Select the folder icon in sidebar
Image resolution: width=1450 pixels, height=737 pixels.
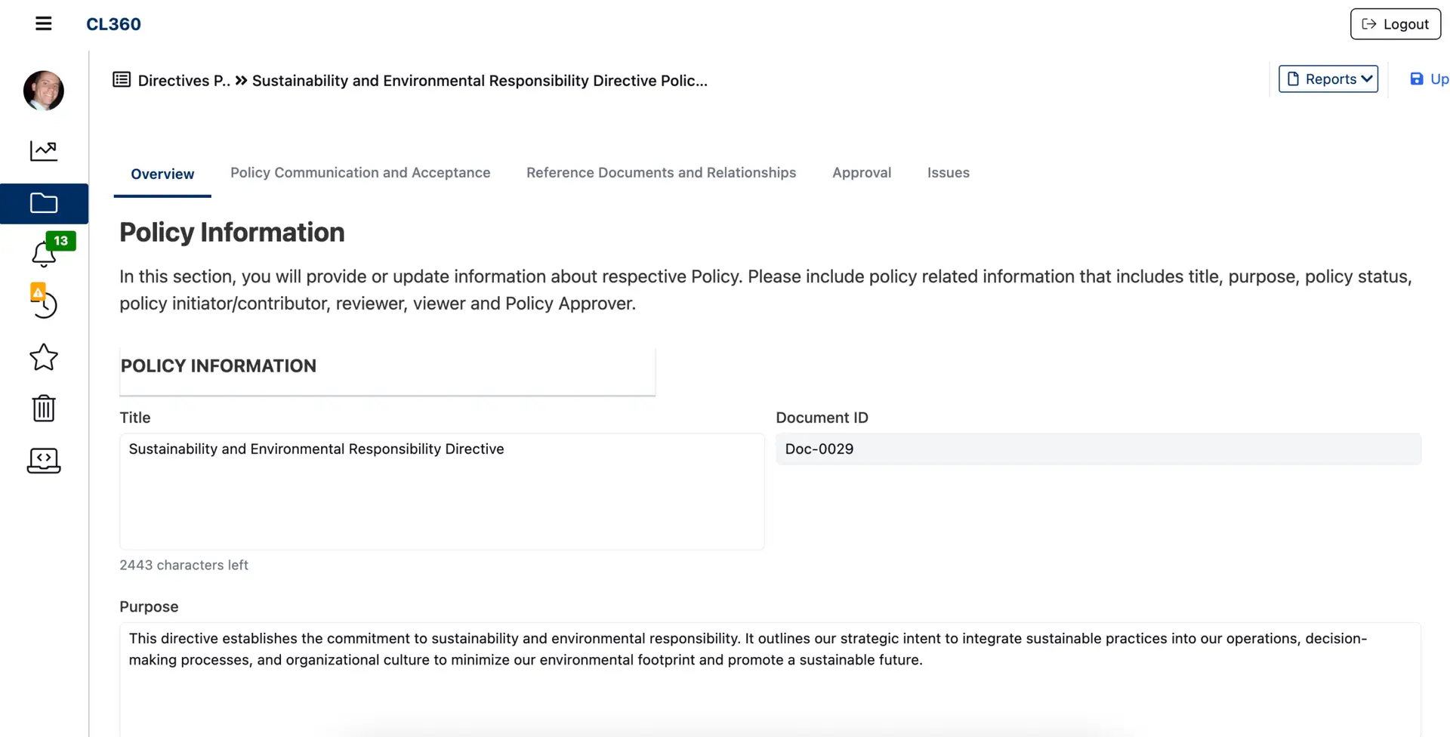pyautogui.click(x=44, y=203)
